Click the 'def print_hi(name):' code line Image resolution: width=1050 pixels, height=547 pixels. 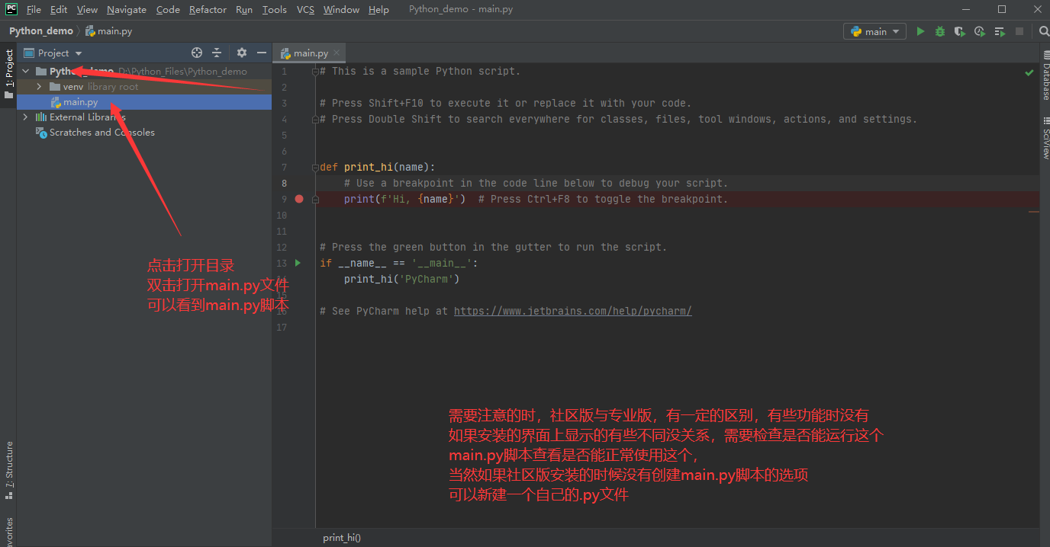pyautogui.click(x=378, y=168)
